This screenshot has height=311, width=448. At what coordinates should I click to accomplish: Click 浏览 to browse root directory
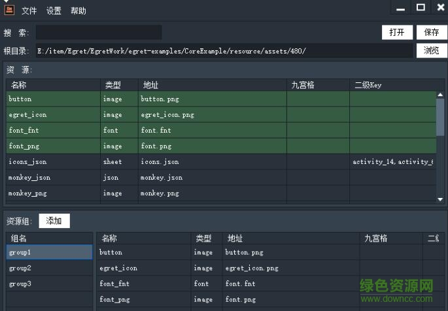tap(432, 50)
